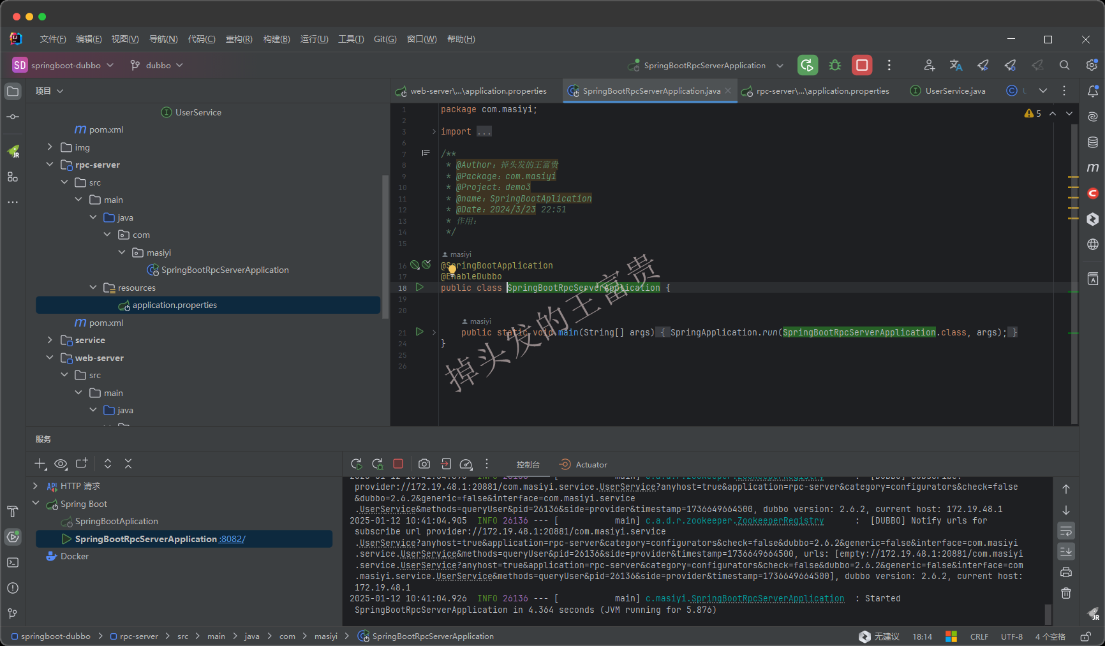The image size is (1105, 646).
Task: Open the build hammer tool window
Action: click(13, 511)
